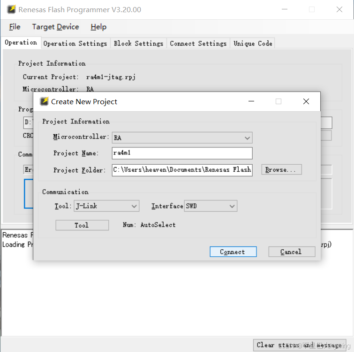Image resolution: width=354 pixels, height=352 pixels.
Task: Close the Create New Project dialog
Action: pyautogui.click(x=306, y=101)
